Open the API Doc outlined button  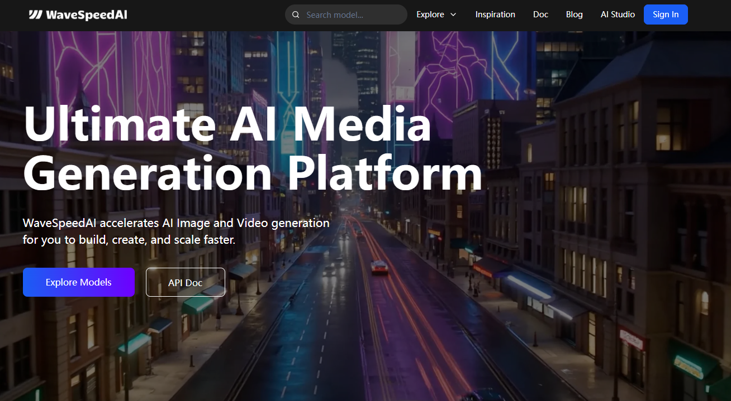pos(186,283)
